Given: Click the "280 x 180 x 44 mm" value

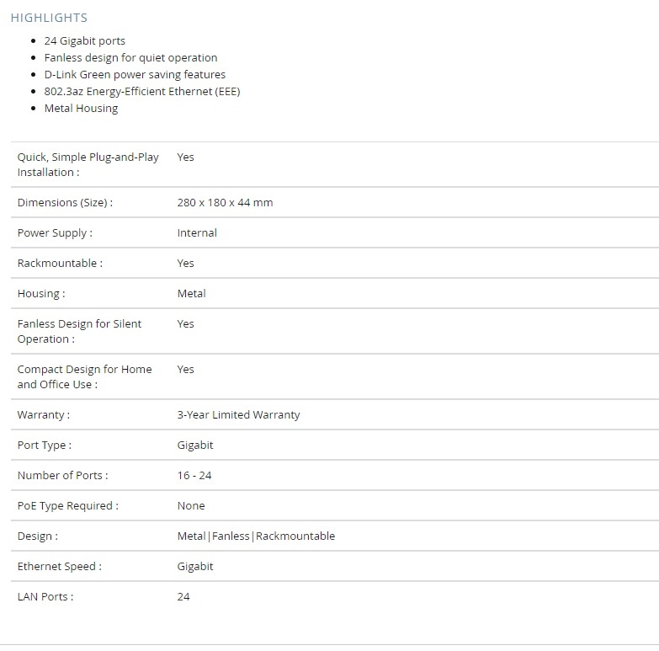Looking at the screenshot, I should click(x=225, y=202).
